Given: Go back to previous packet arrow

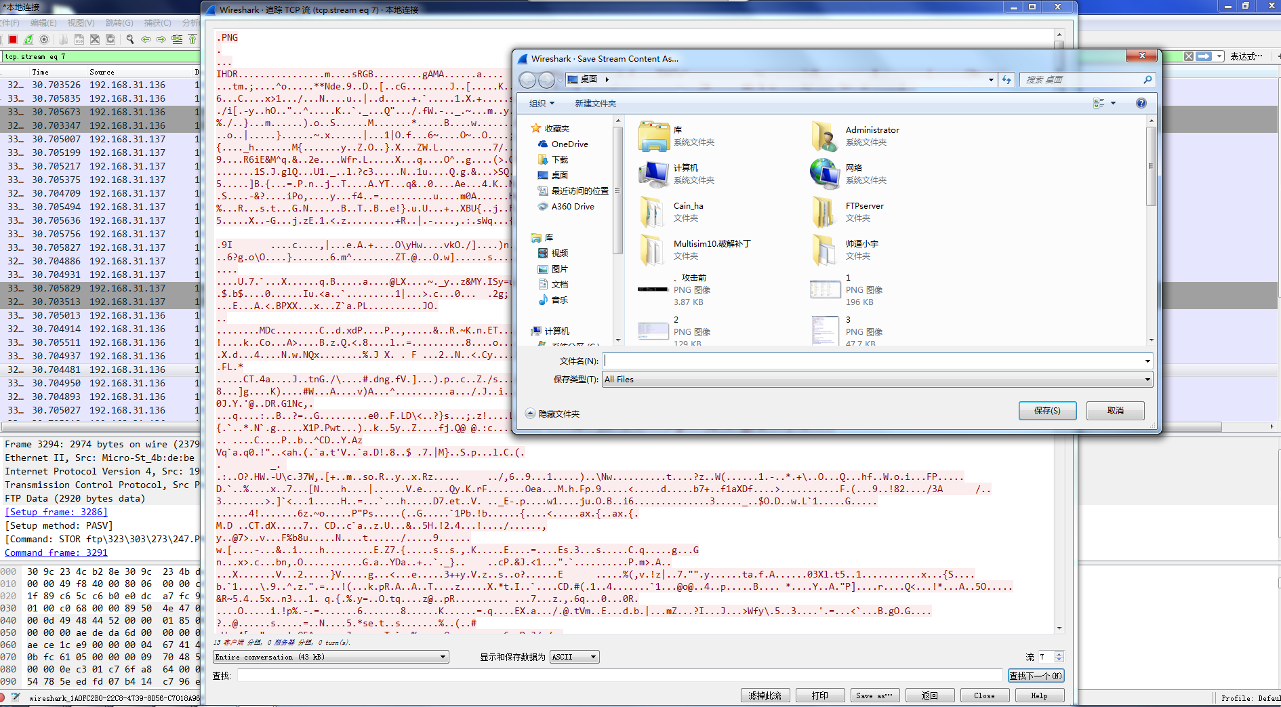Looking at the screenshot, I should [x=146, y=39].
